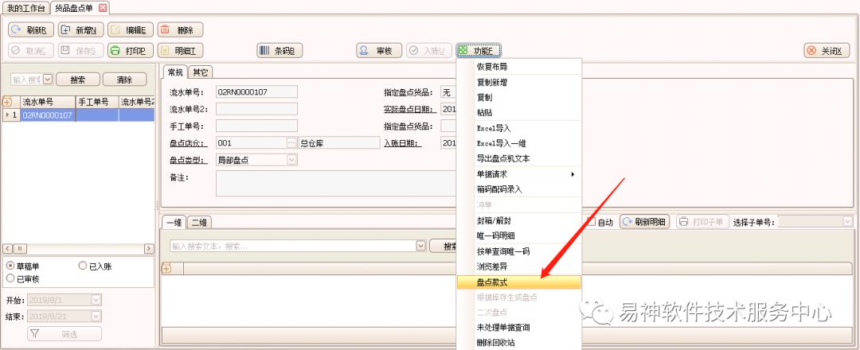Viewport: 860px width, 350px height.
Task: Select the 草稿单 radio button
Action: [10, 266]
